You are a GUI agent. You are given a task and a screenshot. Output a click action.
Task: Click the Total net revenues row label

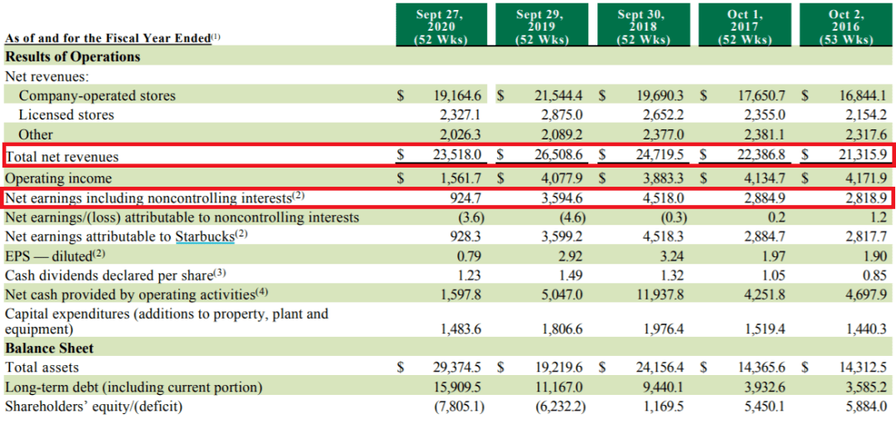click(62, 157)
